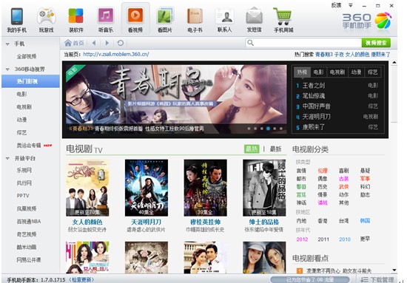Refresh the page with reload icon
Viewport: 407px width, 283px height.
(x=120, y=43)
